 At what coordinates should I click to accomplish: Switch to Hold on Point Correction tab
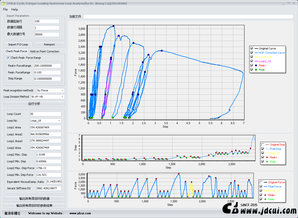click(44, 51)
